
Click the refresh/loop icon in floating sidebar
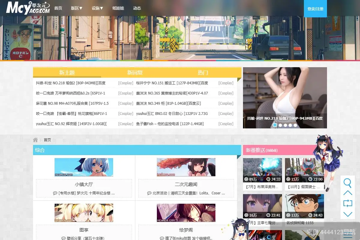348,203
